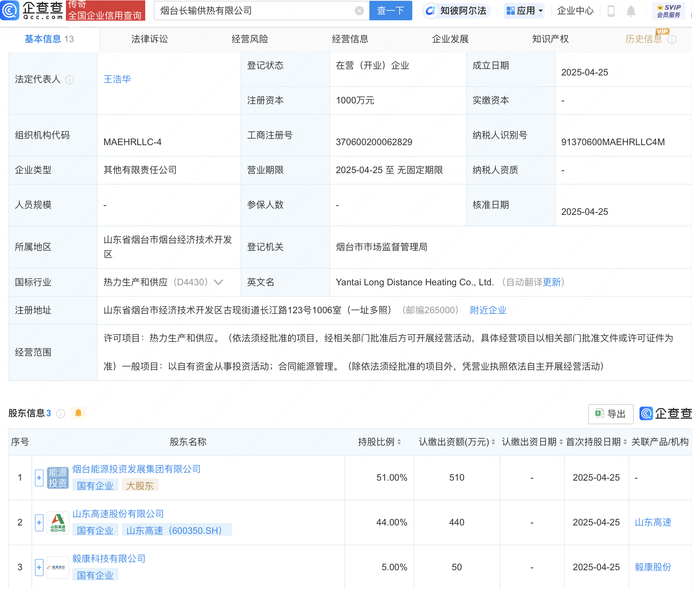Open legal representative 王浩华 profile
This screenshot has width=692, height=589.
point(117,79)
